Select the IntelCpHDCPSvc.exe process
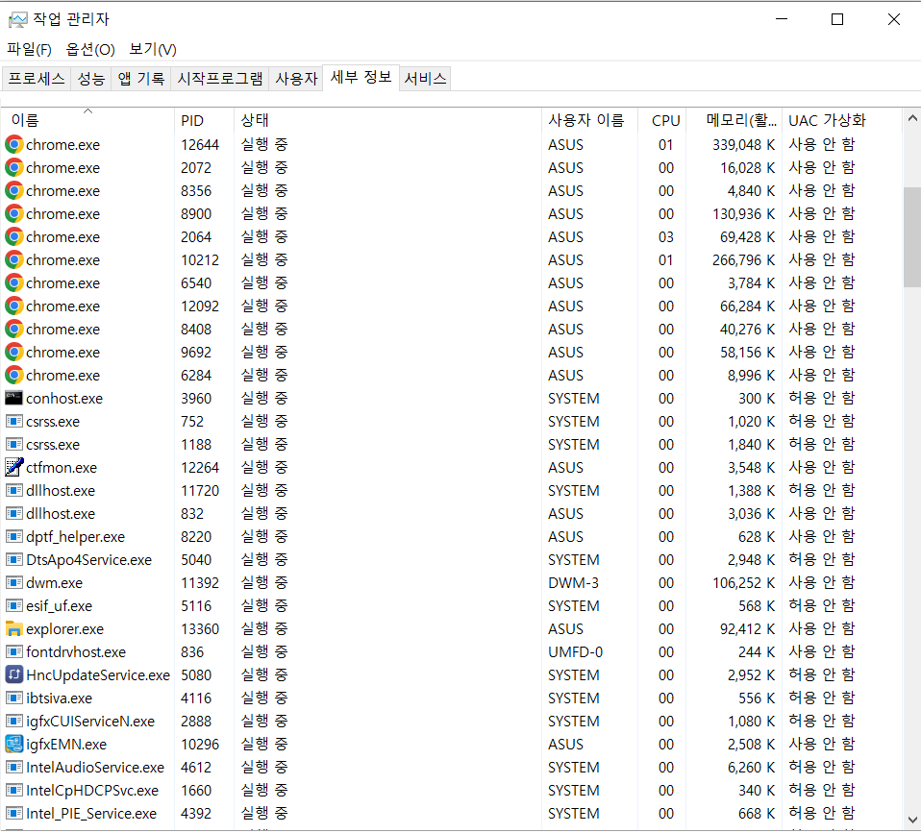The image size is (921, 833). 452,791
